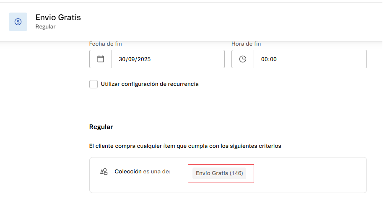
Task: Click the 'es una de:' operator text
Action: tap(157, 172)
